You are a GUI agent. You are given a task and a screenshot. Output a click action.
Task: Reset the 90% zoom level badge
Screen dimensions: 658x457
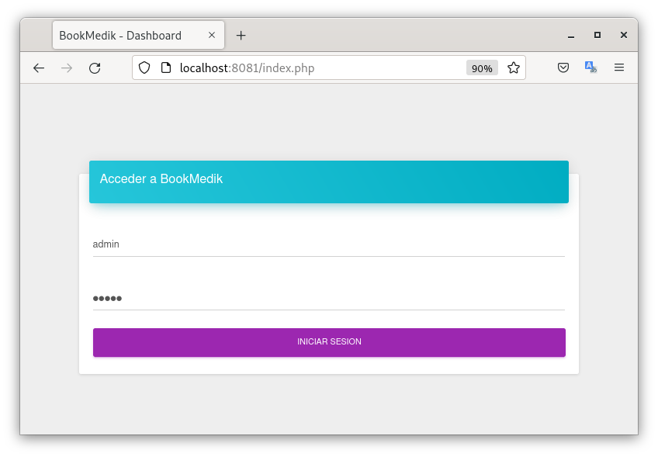click(x=482, y=68)
